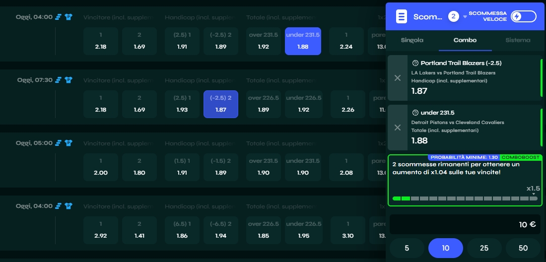Select winner 1 at odds 2.00
546x262 pixels.
point(101,167)
